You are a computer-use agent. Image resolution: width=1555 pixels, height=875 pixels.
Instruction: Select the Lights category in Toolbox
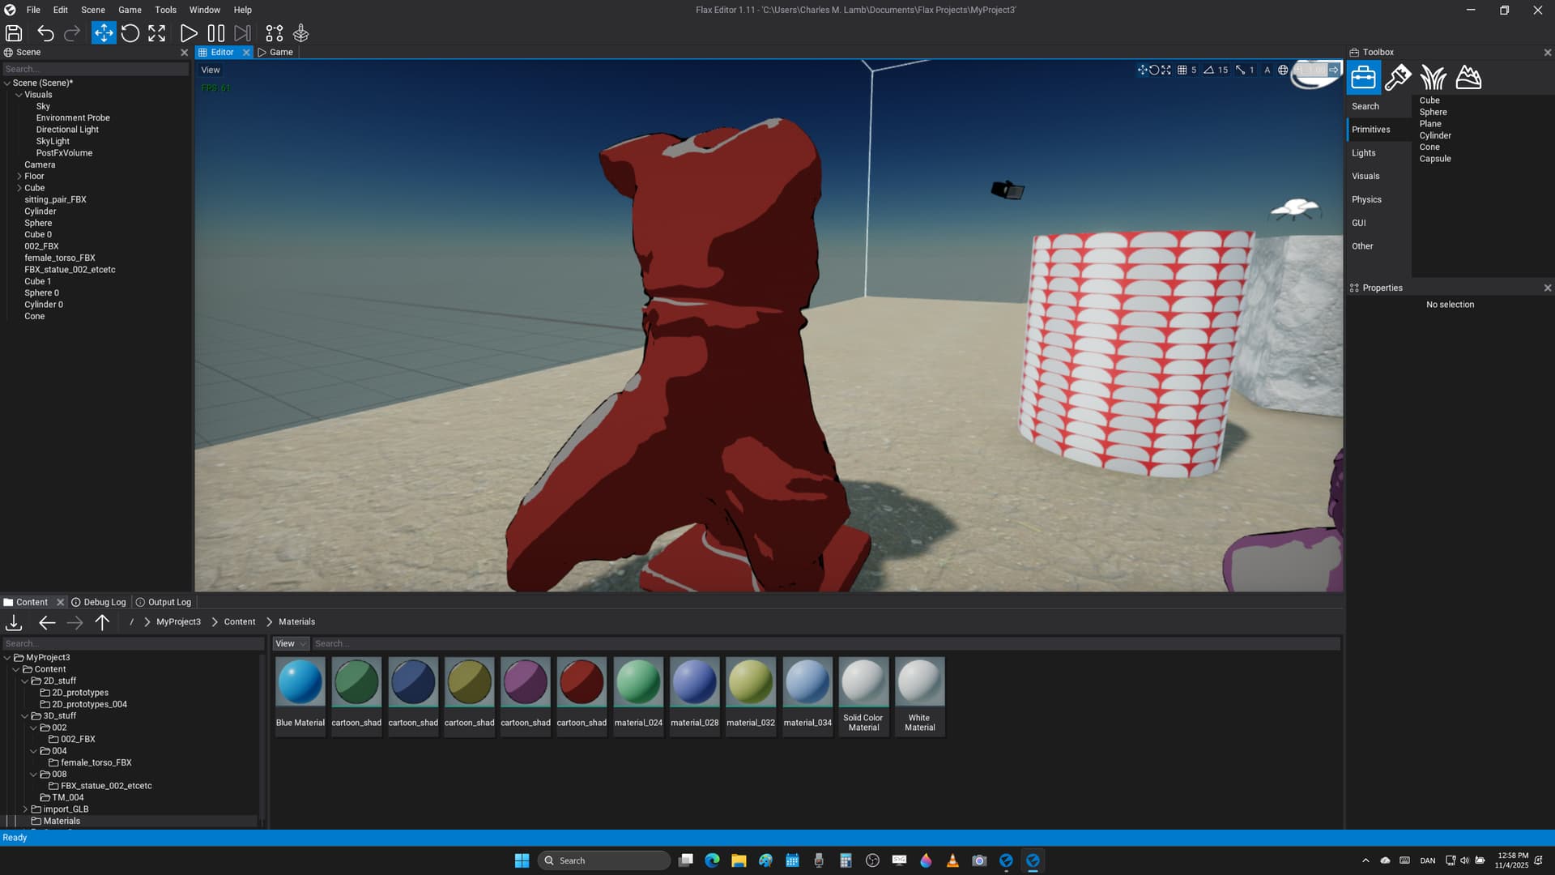point(1364,153)
